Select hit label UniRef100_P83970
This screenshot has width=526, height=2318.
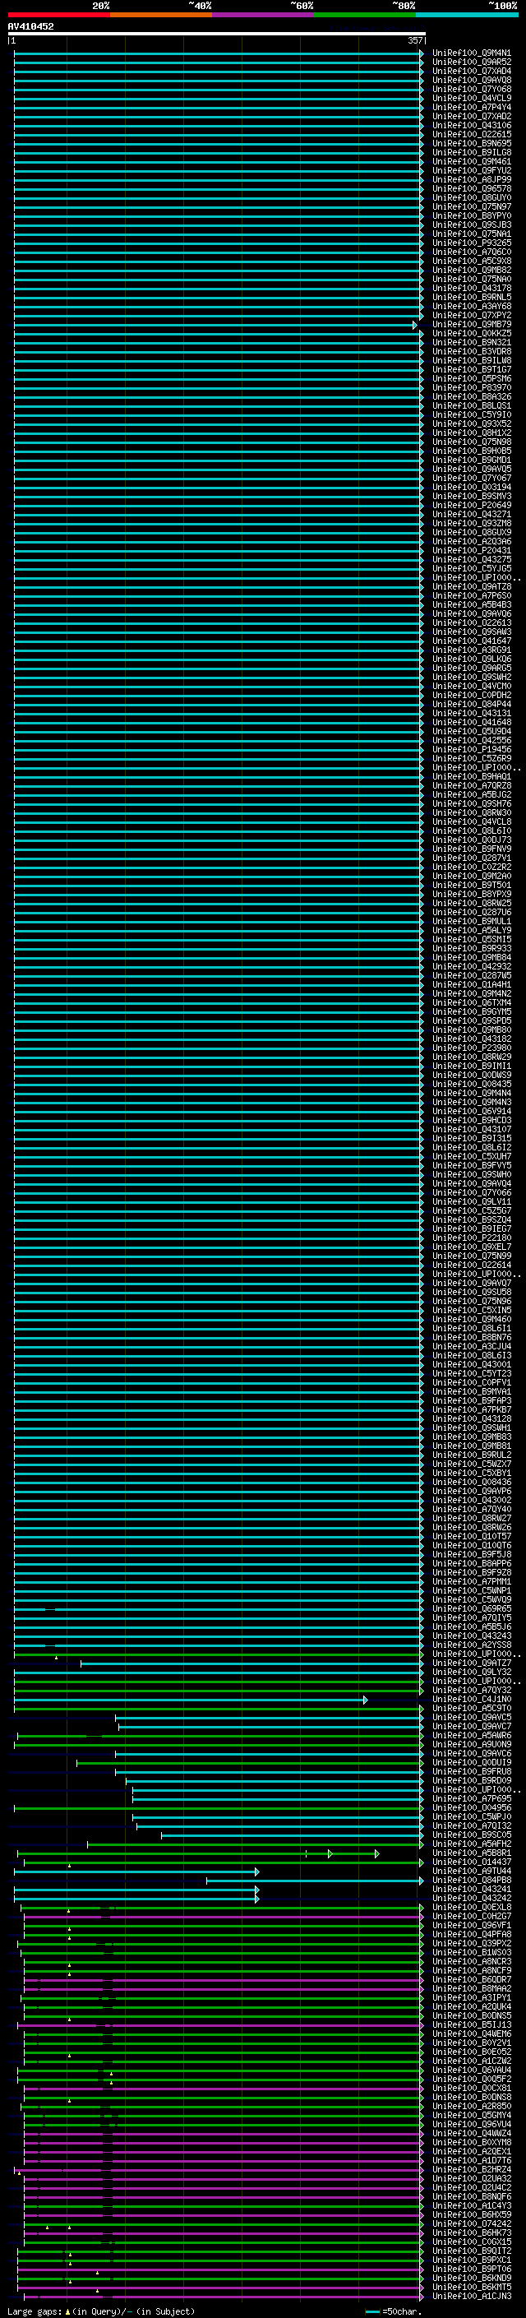click(x=472, y=388)
